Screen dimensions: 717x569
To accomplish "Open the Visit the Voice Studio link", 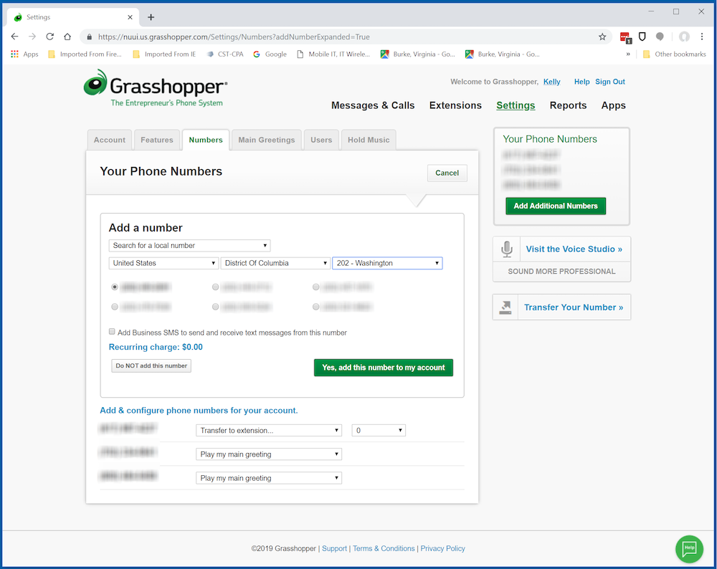I will point(574,249).
